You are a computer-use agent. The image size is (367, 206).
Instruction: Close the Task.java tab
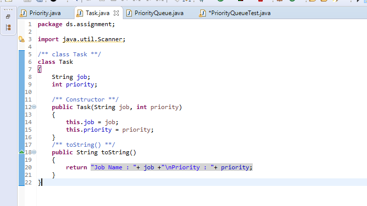coord(116,13)
